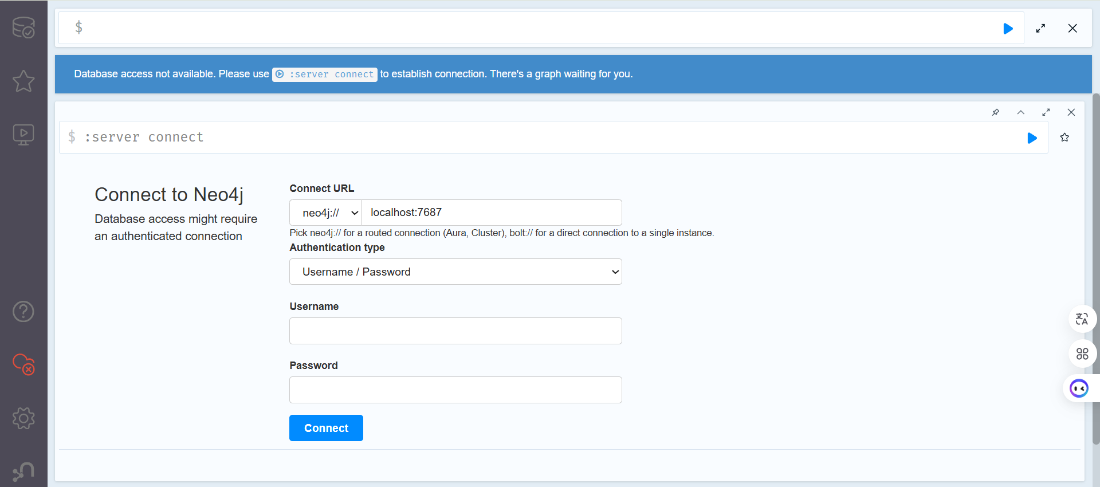Screen dimensions: 1100x487
Task: Clear the top editor with X icon
Action: point(1072,28)
